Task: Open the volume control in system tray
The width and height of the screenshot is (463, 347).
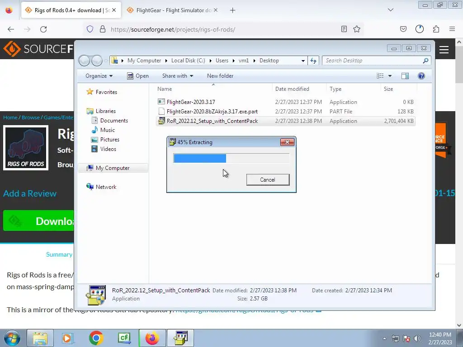Action: pos(417,338)
